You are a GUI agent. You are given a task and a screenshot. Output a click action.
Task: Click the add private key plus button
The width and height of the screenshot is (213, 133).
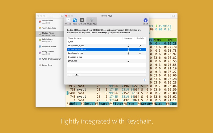[69, 75]
